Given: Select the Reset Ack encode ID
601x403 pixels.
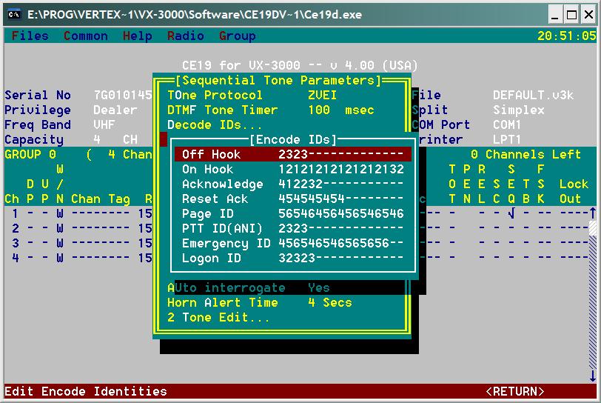Looking at the screenshot, I should (x=293, y=199).
